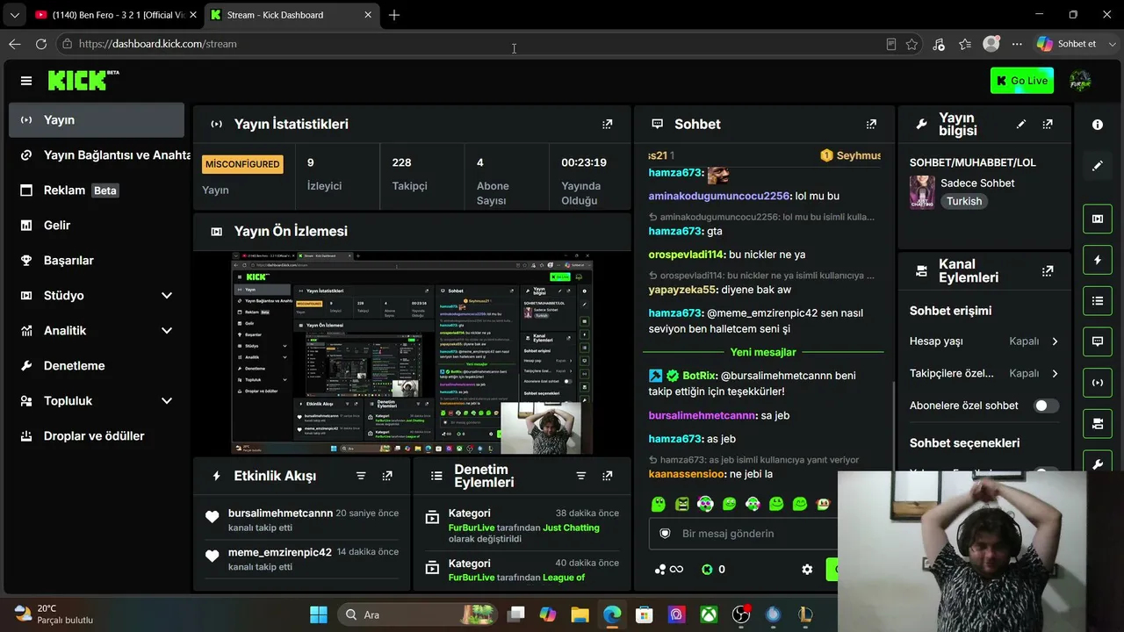The image size is (1124, 632).
Task: Open chat settings gear icon
Action: [x=807, y=570]
